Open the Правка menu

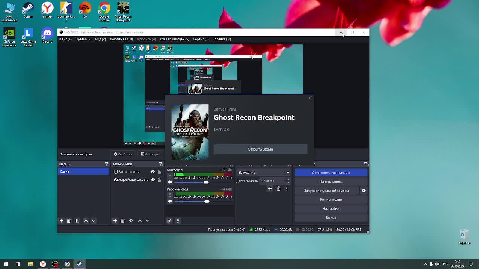click(83, 39)
